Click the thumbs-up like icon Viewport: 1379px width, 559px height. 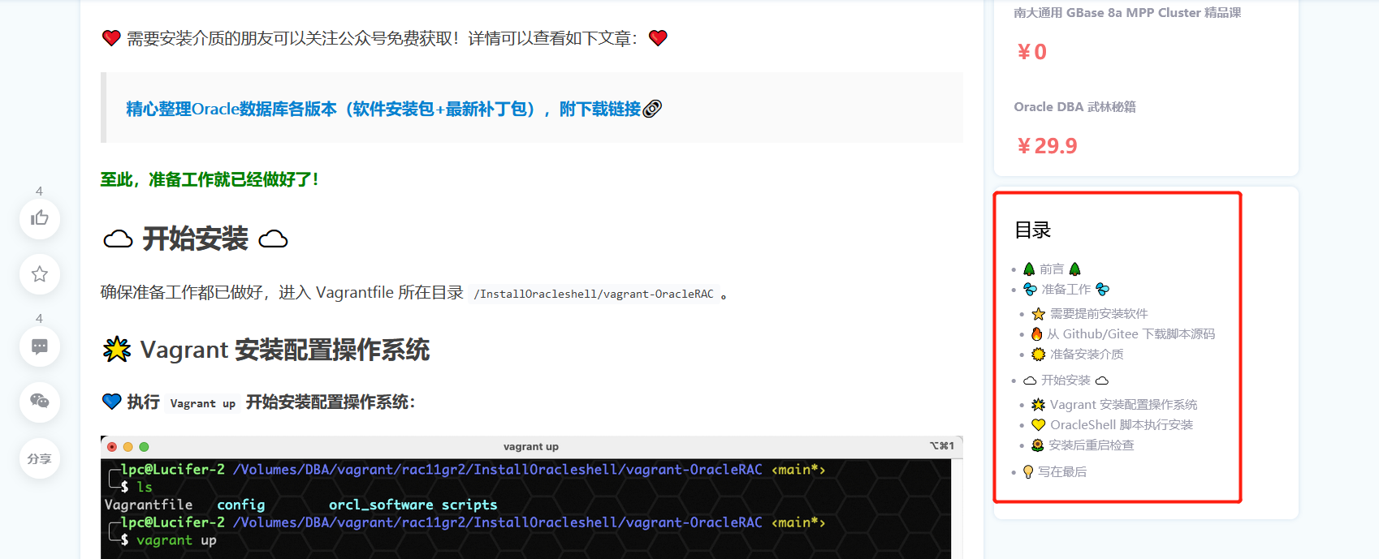[x=40, y=218]
